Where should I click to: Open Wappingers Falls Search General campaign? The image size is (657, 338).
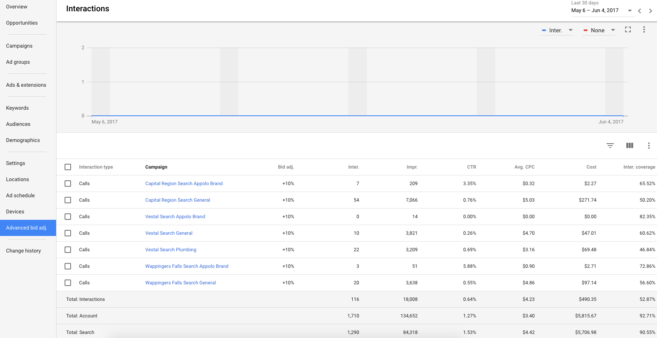(x=180, y=283)
